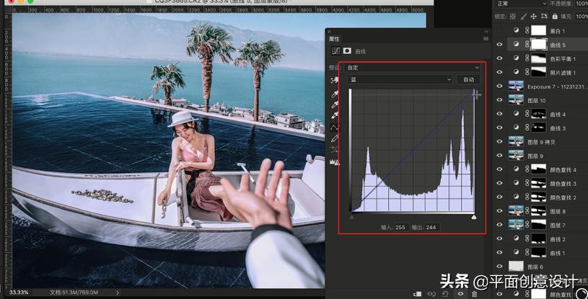The image size is (588, 299).
Task: Hide the 颜色查找 3 layer
Action: [x=499, y=183]
